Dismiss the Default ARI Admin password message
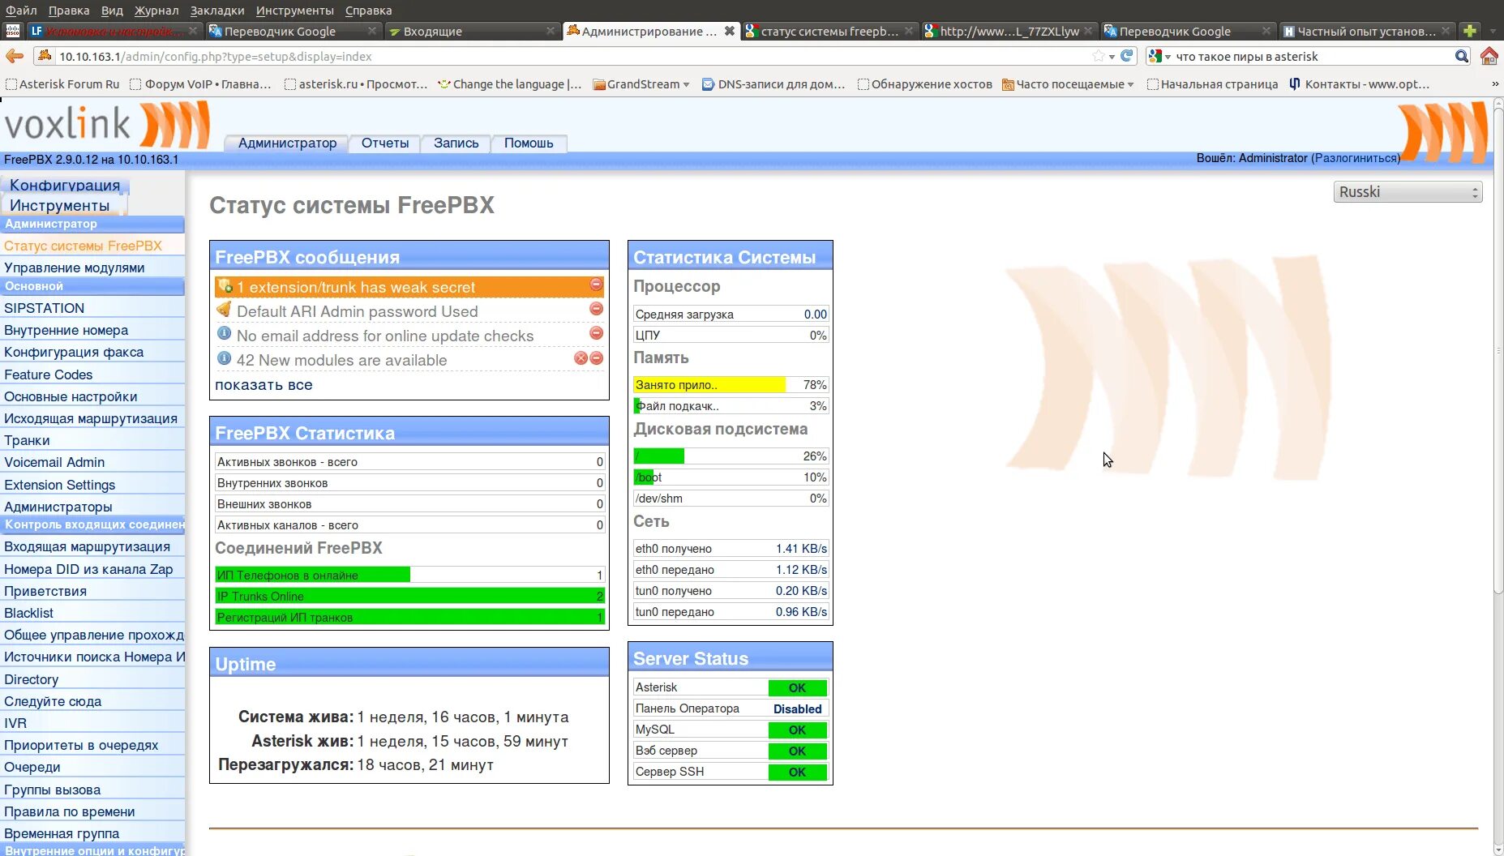 596,309
